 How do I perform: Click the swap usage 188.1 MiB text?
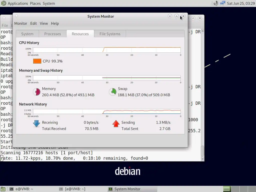144,95
